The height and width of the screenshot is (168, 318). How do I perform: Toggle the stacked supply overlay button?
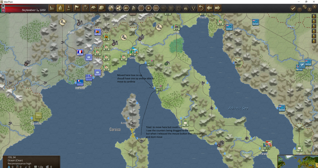click(134, 8)
